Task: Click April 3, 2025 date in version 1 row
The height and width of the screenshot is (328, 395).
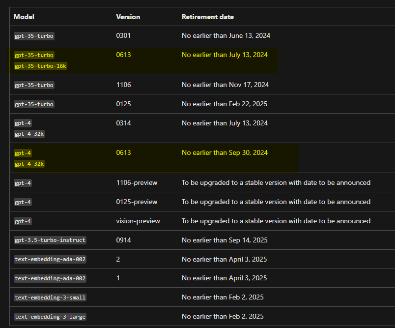Action: tap(224, 278)
